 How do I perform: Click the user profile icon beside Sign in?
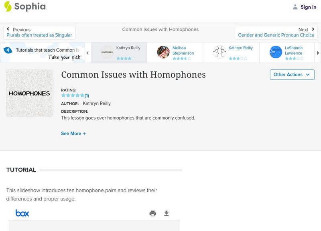(x=295, y=7)
